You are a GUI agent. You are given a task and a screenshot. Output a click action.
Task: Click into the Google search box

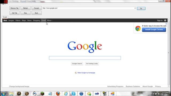click(x=85, y=58)
